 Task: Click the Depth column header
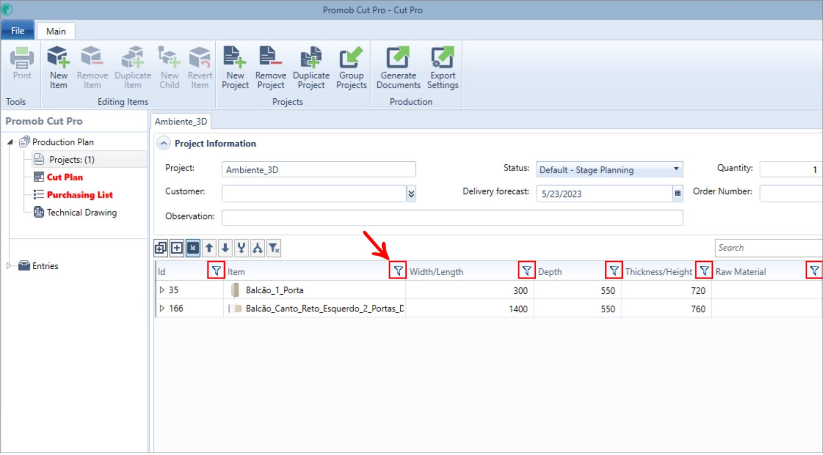(549, 272)
